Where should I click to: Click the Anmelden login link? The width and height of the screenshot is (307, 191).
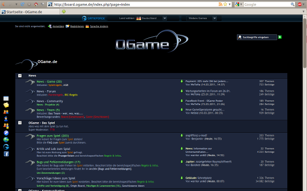click(58, 26)
